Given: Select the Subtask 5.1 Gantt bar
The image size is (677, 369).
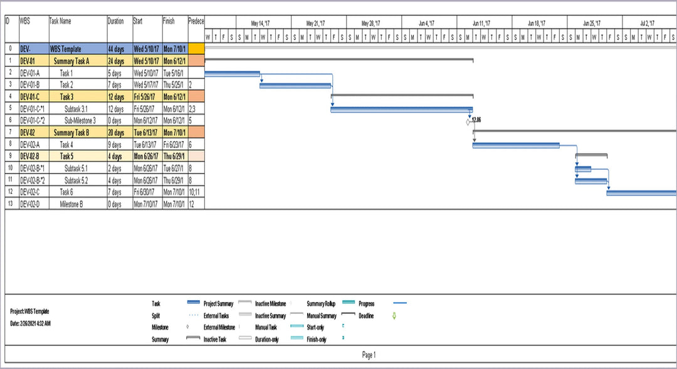Looking at the screenshot, I should tap(583, 169).
